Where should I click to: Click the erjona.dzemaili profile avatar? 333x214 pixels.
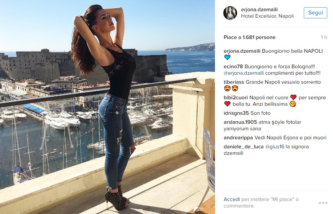point(230,13)
